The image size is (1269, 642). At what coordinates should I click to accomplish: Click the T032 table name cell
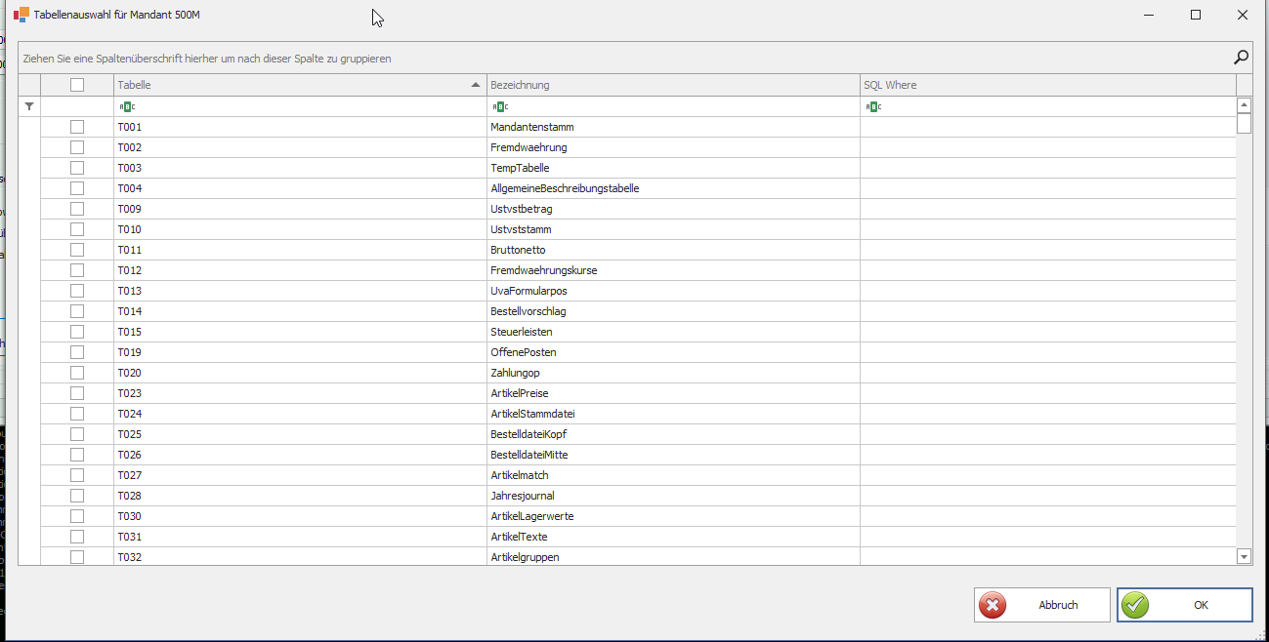coord(300,557)
